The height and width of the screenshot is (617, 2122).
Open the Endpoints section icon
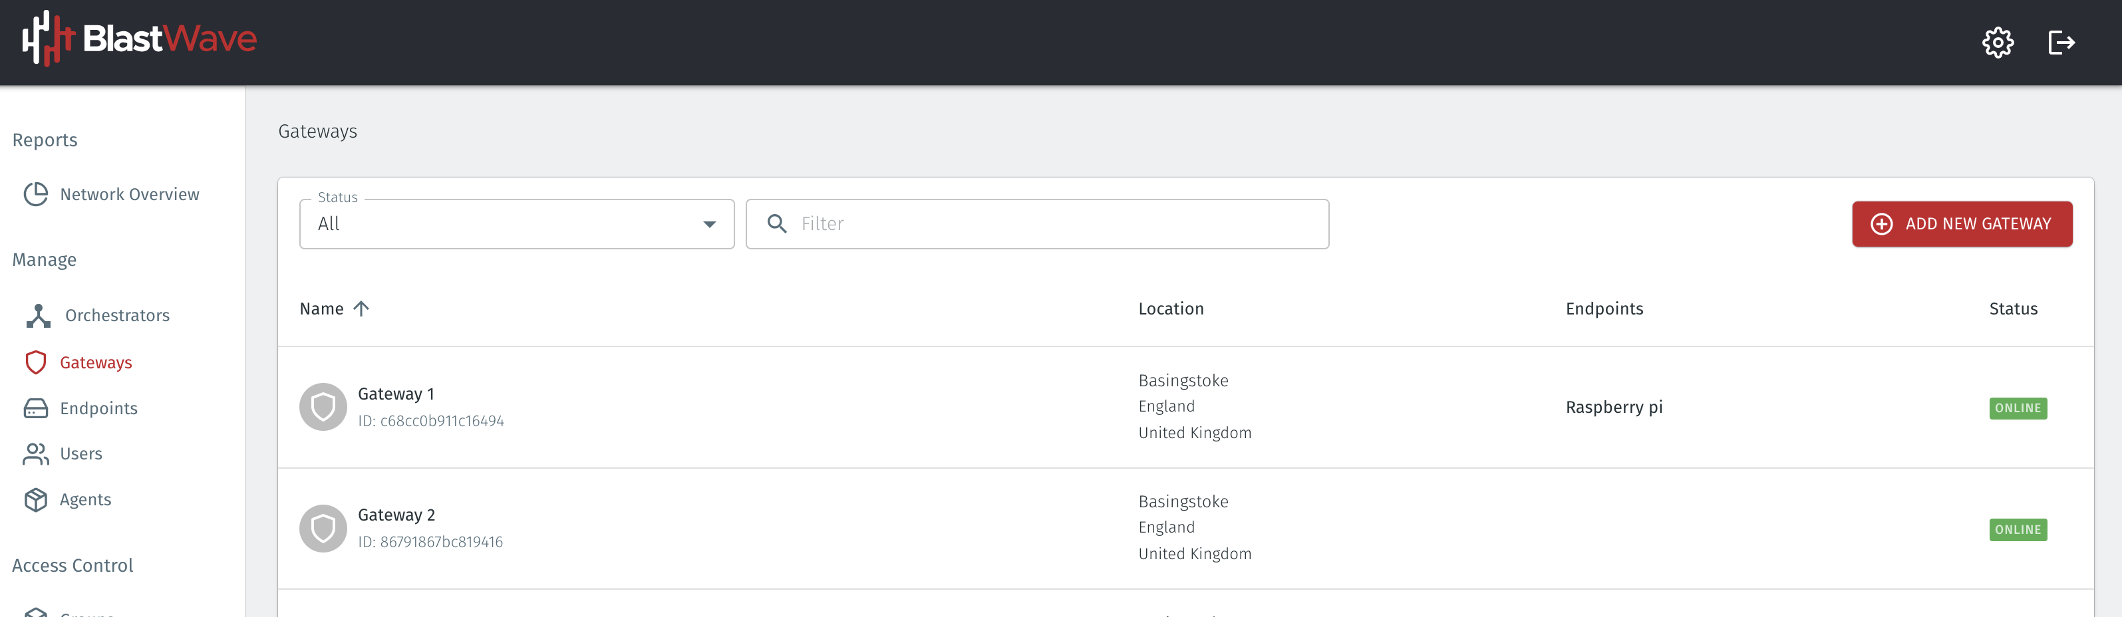(36, 408)
